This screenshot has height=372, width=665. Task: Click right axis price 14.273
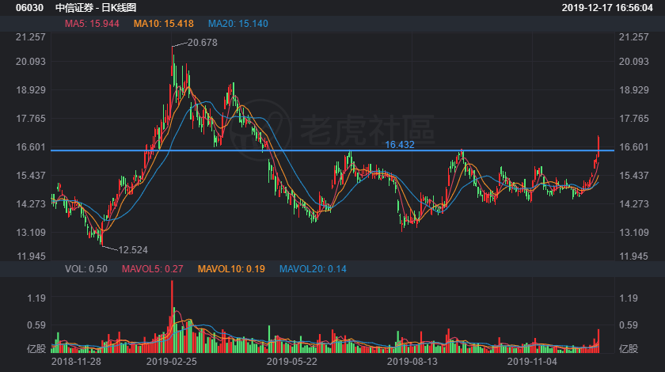point(633,203)
